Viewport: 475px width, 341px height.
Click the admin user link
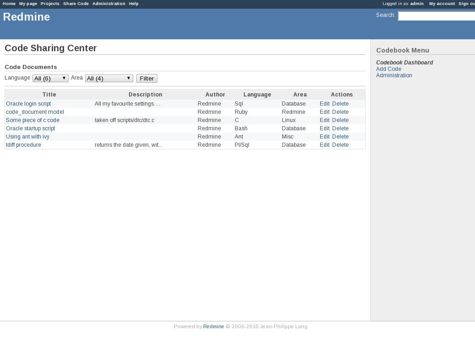pos(417,4)
